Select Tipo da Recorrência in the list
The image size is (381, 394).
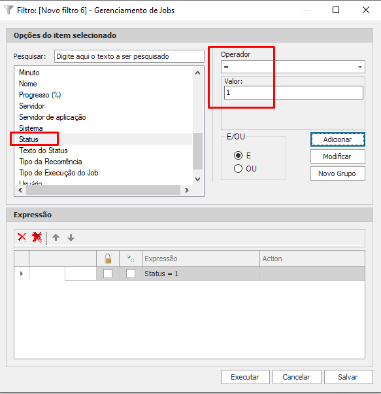tap(50, 161)
